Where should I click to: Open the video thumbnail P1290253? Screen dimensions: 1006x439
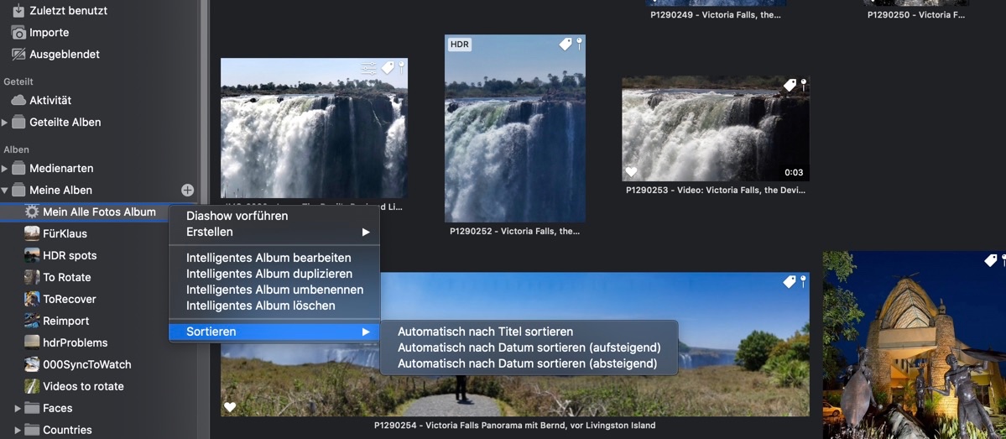(716, 128)
